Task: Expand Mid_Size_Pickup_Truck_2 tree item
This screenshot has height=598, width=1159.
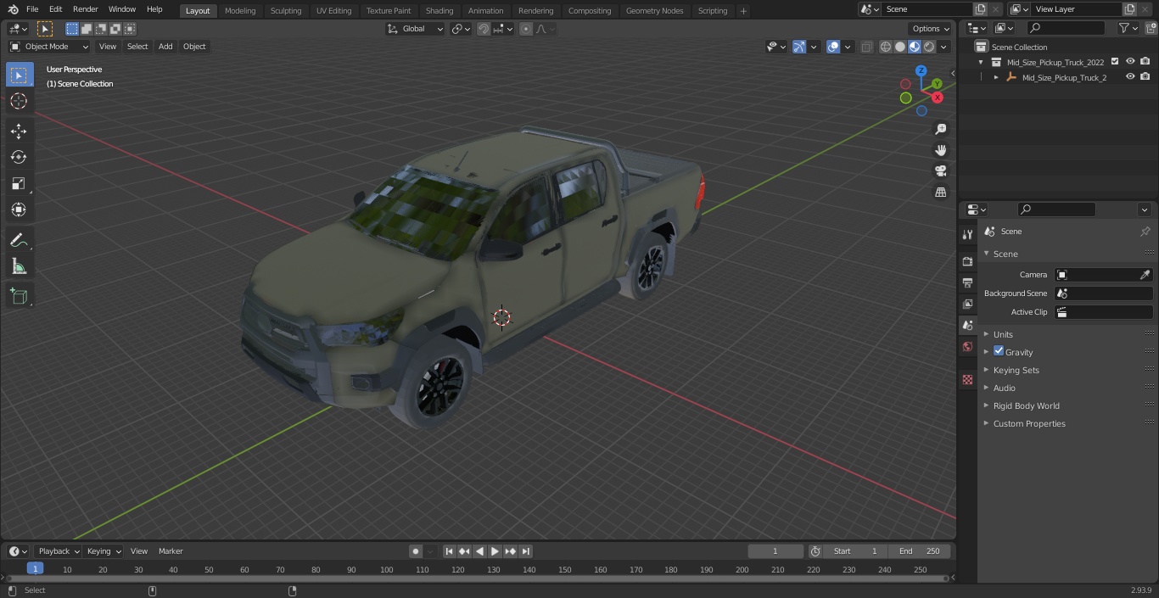Action: pos(996,77)
